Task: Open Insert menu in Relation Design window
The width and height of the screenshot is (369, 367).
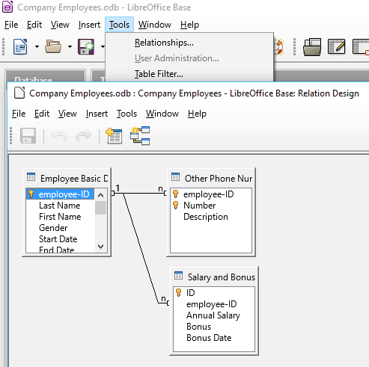Action: click(x=97, y=114)
